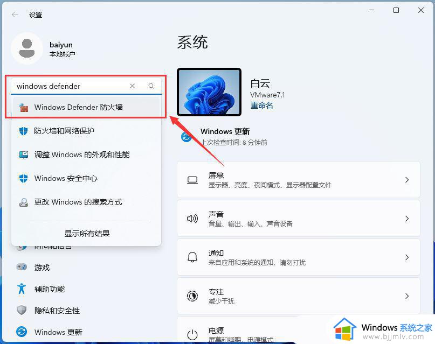Open Windows 更新 in the sidebar
This screenshot has width=435, height=344.
click(86, 332)
